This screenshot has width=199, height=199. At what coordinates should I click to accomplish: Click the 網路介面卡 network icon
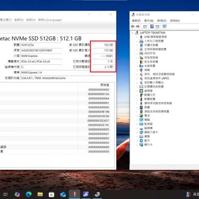click(x=141, y=132)
